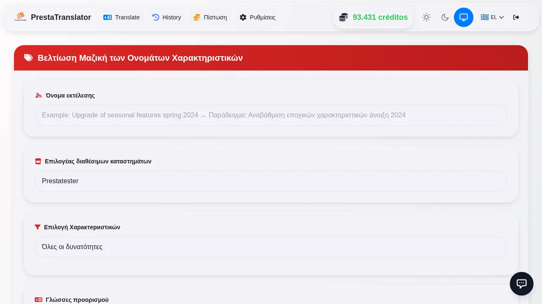Click the tag icon in red header
Screen dimensions: 542x304
(x=28, y=58)
